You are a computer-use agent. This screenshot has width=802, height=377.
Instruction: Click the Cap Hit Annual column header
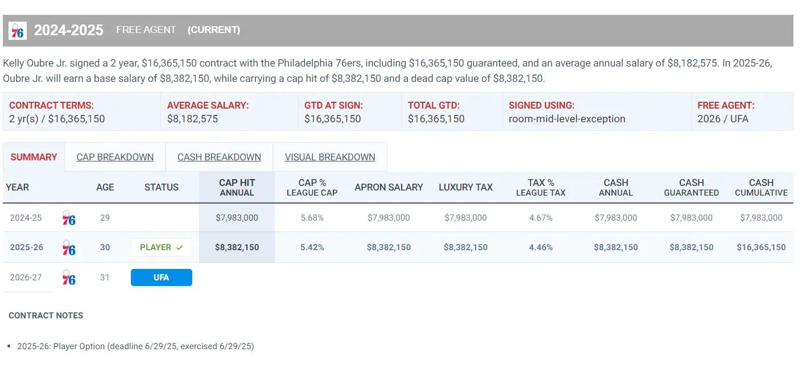click(x=237, y=187)
